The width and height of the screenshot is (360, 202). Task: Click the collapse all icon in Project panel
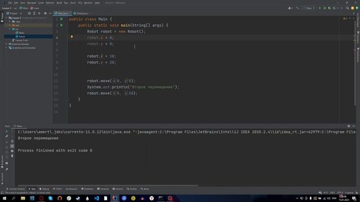39,13
